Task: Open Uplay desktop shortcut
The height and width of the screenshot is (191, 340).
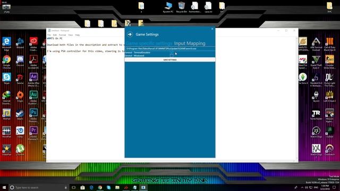Action: 20,132
